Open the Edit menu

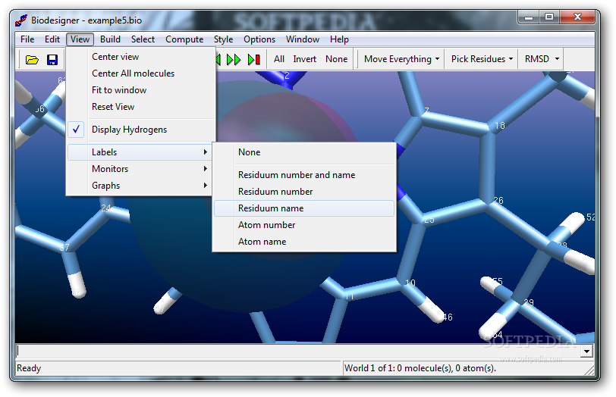click(x=52, y=39)
